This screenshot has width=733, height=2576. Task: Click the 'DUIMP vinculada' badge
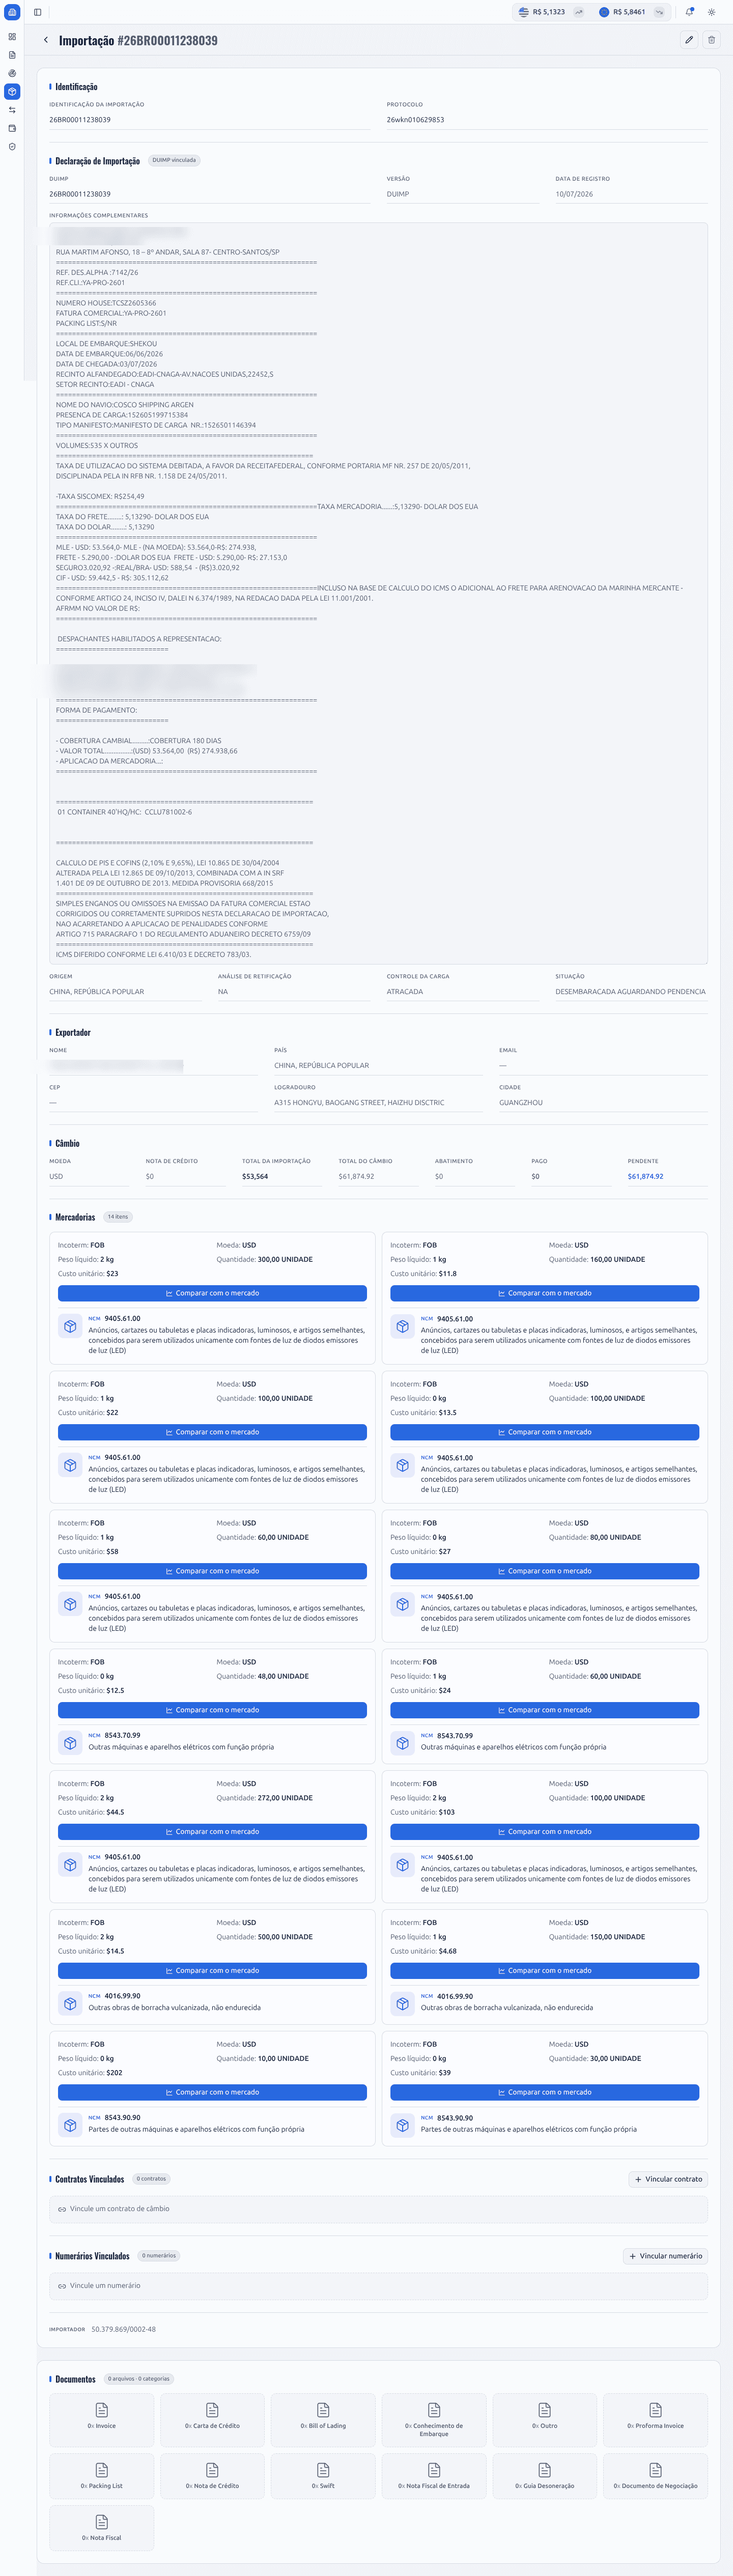[x=174, y=160]
